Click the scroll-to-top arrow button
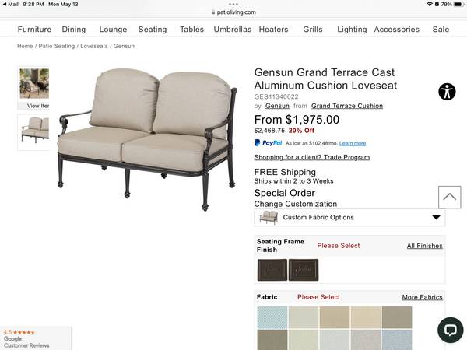467x350 pixels. pos(449,197)
